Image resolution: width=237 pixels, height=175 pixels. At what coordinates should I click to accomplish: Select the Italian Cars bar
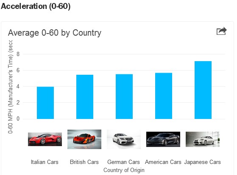pos(45,103)
